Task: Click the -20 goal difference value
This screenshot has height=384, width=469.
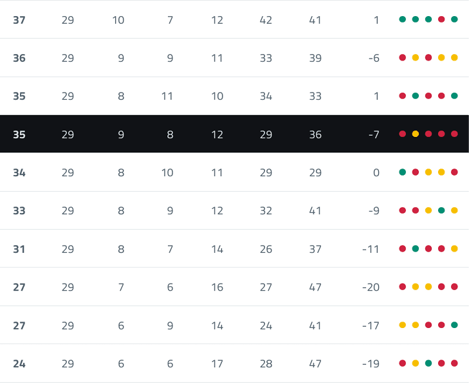Action: tap(371, 287)
